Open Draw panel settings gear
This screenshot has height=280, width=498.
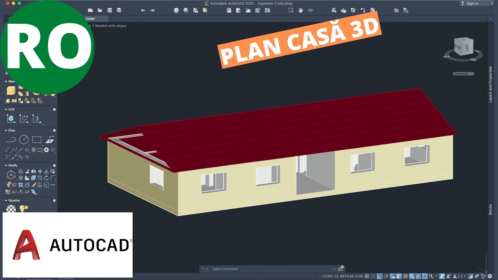coord(54,130)
